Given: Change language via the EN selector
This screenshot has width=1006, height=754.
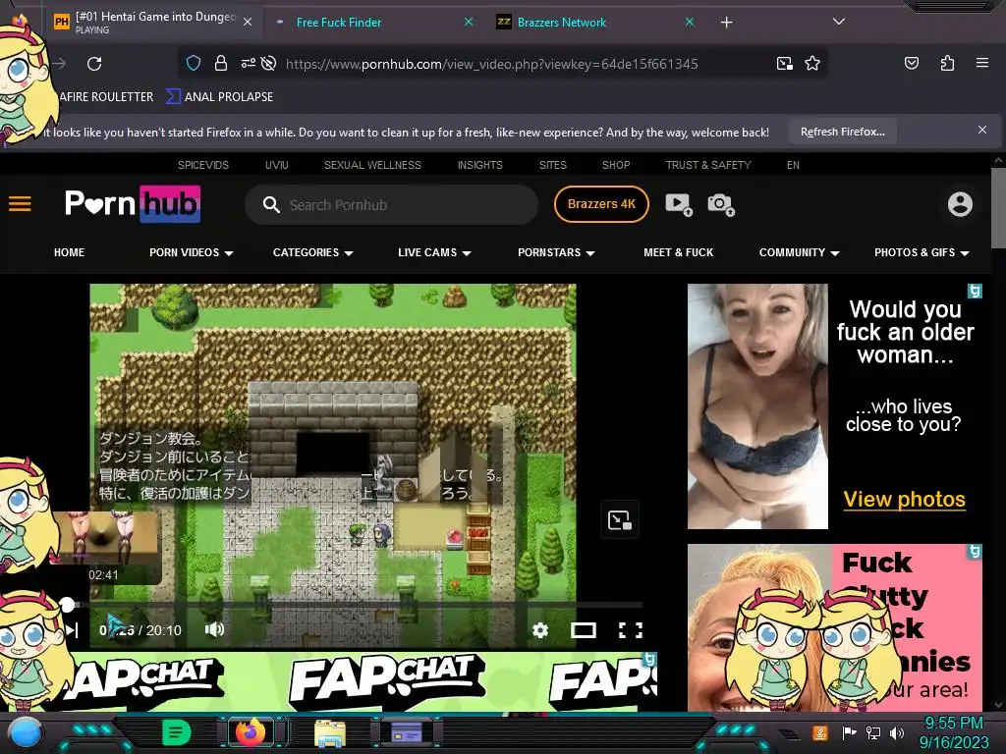Looking at the screenshot, I should (793, 165).
